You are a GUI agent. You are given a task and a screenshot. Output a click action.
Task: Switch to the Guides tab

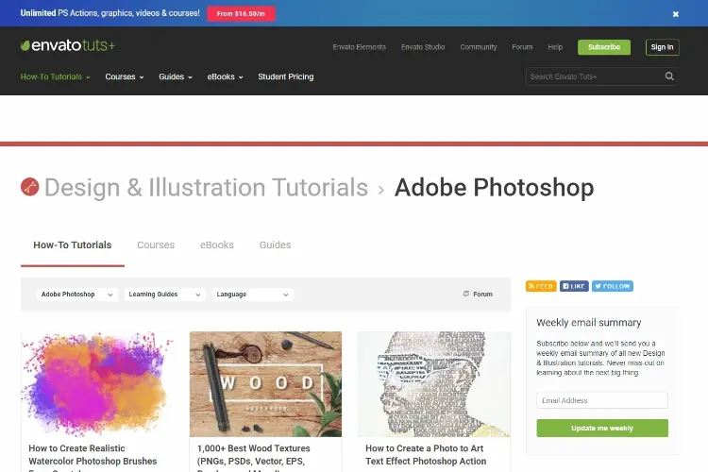click(x=275, y=244)
